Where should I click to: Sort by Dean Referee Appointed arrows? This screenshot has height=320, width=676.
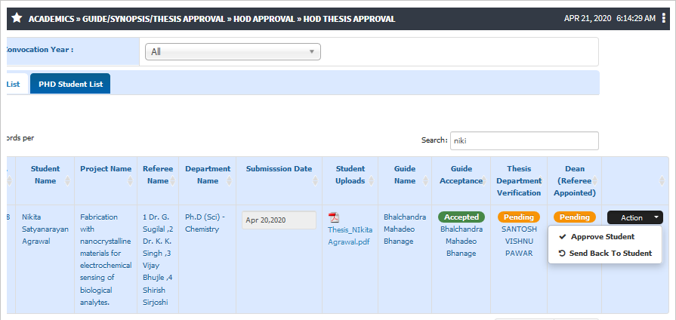click(x=595, y=181)
